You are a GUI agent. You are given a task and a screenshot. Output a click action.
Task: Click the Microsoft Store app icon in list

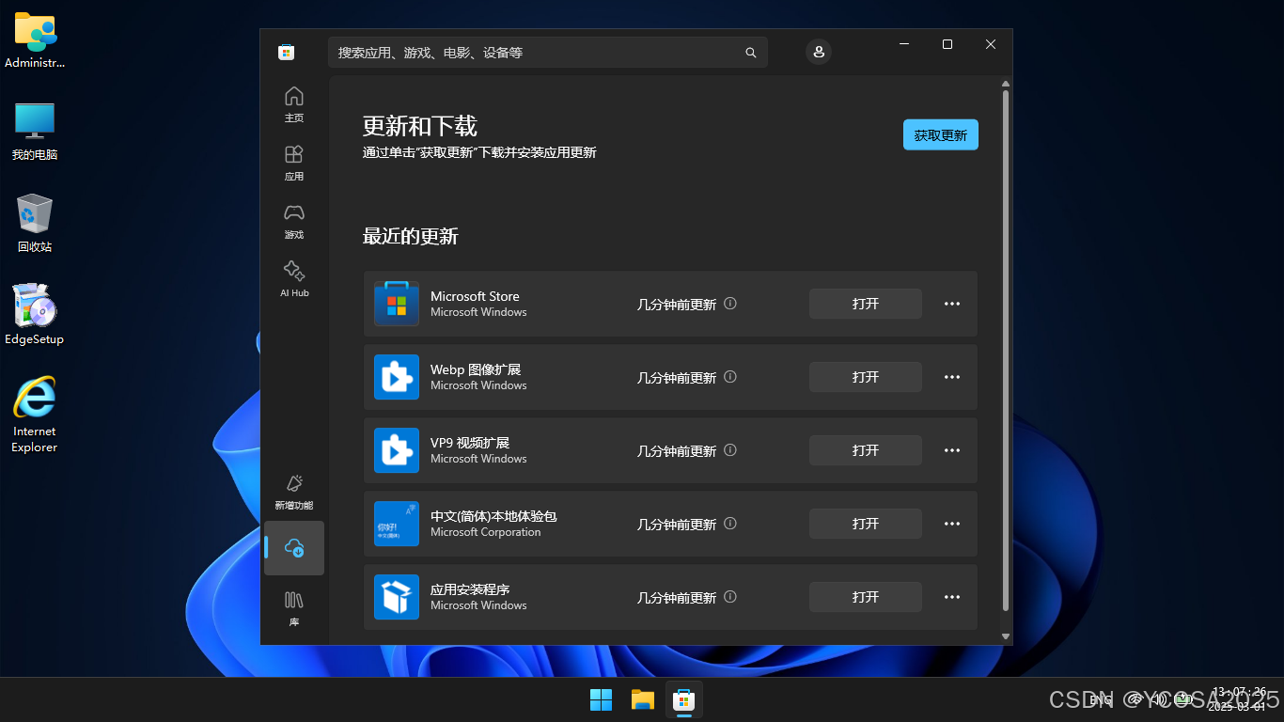[397, 304]
